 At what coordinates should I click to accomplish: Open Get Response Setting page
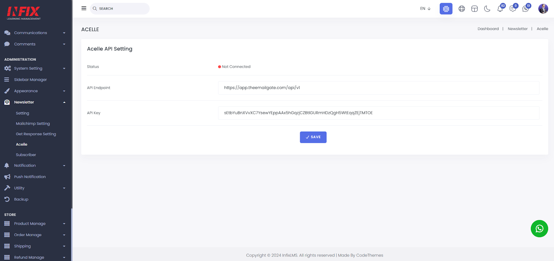[36, 134]
